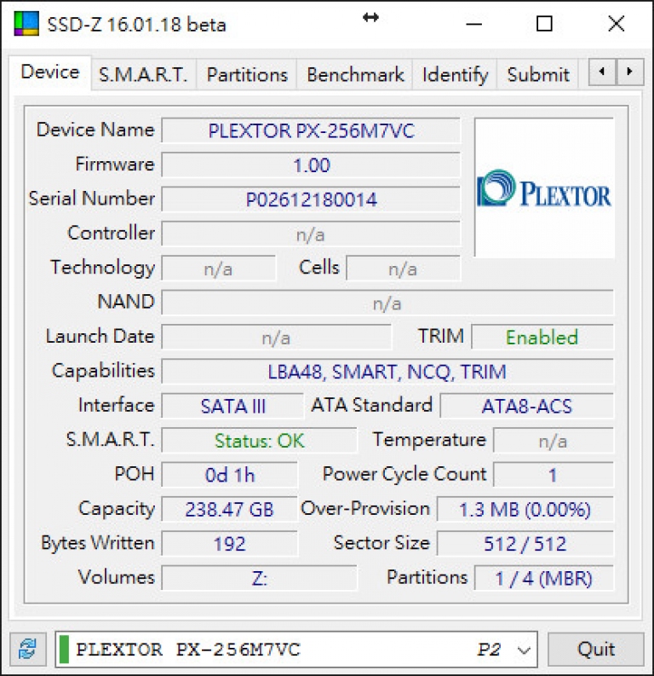Screen dimensions: 654x676
Task: Click the Capacity value 238.47 GB
Action: (229, 510)
